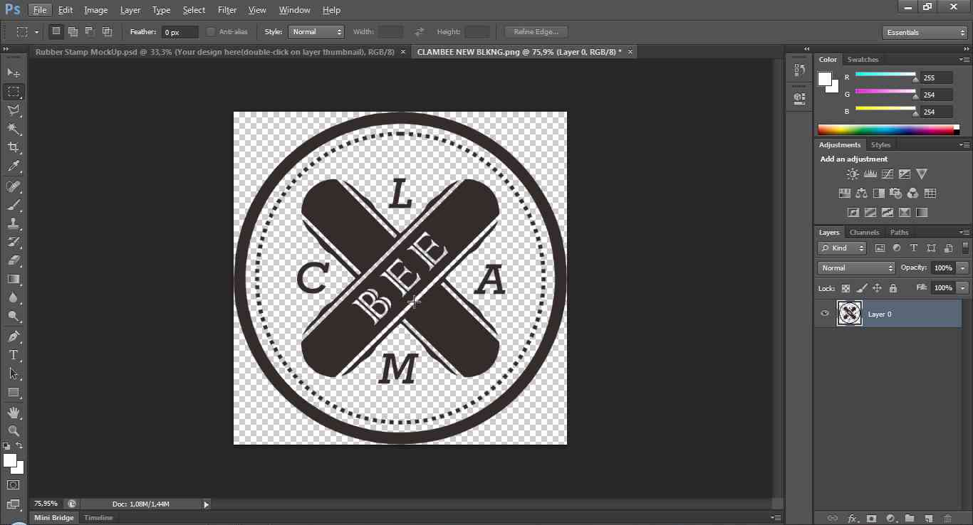Open the layer blending mode dropdown
The image size is (973, 525).
(855, 267)
